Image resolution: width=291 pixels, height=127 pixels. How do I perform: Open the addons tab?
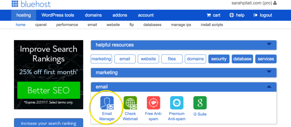120,15
